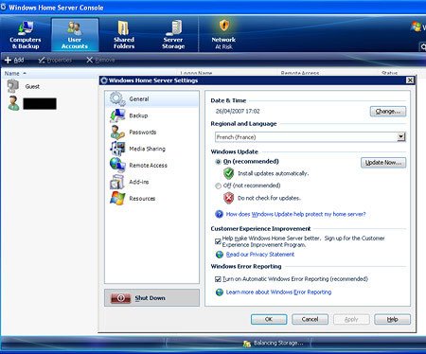This screenshot has height=354, width=426.
Task: Open the Remote Access settings category
Action: coord(151,166)
